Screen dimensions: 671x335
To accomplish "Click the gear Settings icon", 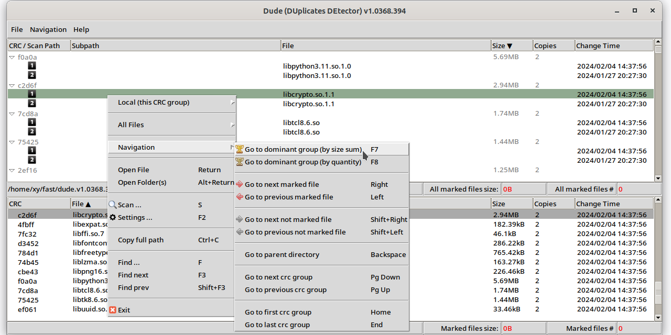I will click(112, 218).
